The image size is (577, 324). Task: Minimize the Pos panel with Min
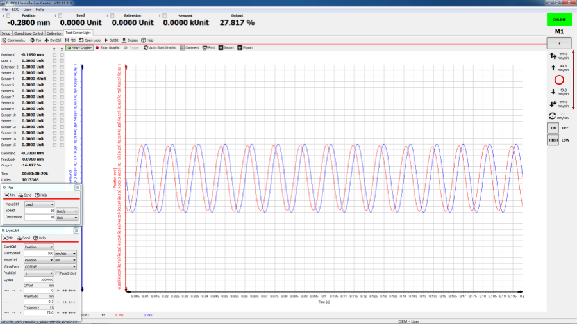coord(10,195)
